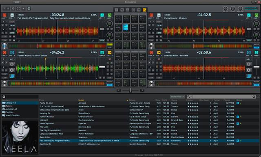Image resolution: width=261 pixels, height=157 pixels.
Task: Toggle blue Sync on Death By Robot deck
Action: [257, 85]
